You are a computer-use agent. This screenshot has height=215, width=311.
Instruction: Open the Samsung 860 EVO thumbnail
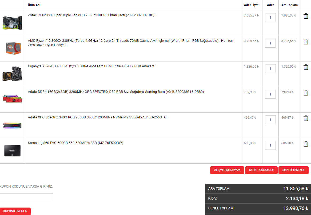pos(12,151)
